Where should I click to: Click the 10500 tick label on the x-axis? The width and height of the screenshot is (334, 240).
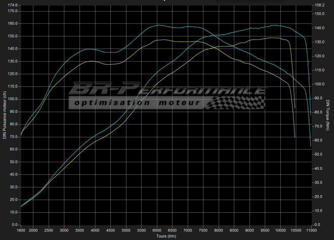295,230
